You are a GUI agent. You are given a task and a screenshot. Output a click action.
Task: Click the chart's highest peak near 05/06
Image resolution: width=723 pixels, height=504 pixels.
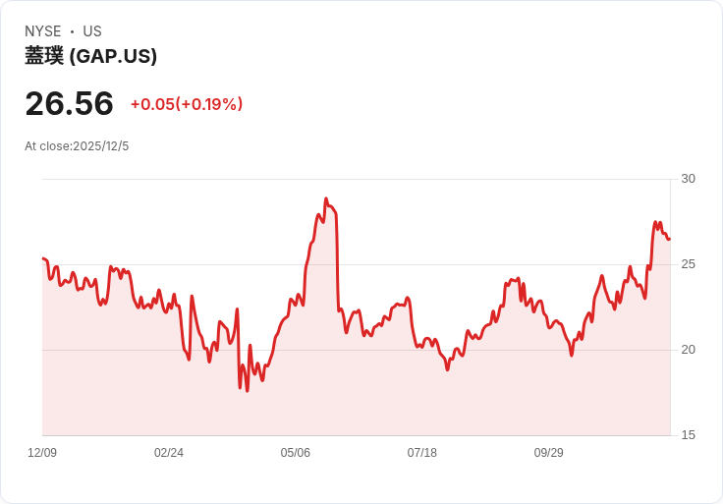pyautogui.click(x=326, y=199)
